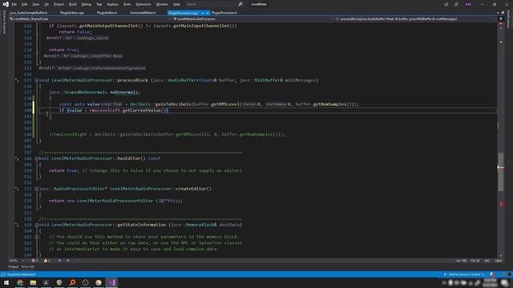Collapse the comment block at line 161
513x288 pixels.
click(x=37, y=237)
